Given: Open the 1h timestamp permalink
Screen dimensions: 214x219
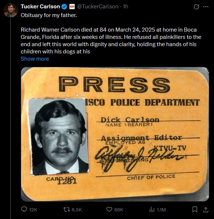Looking at the screenshot, I should pos(126,7).
